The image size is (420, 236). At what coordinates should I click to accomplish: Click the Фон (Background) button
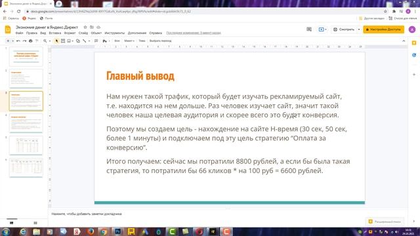(x=117, y=41)
